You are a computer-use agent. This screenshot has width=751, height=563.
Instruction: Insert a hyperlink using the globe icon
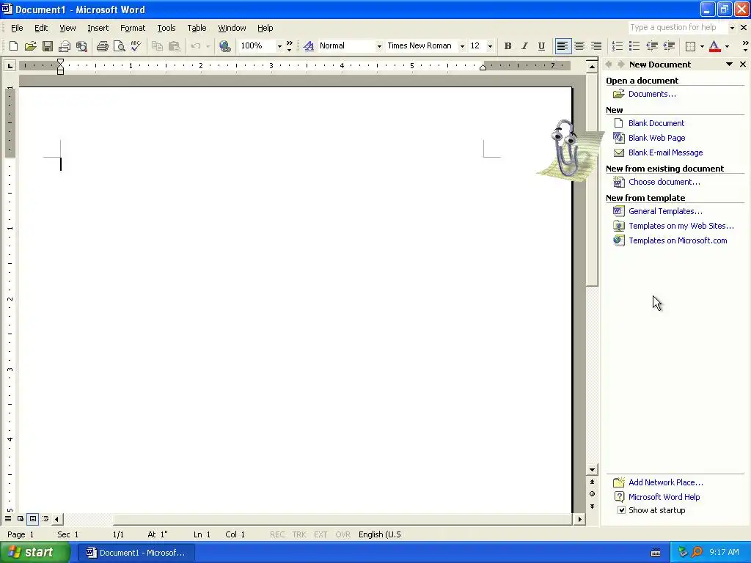coord(224,46)
